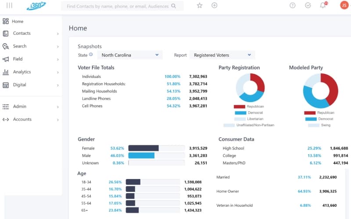Open the Digital sidebar item
Image resolution: width=351 pixels, height=219 pixels.
coord(31,85)
